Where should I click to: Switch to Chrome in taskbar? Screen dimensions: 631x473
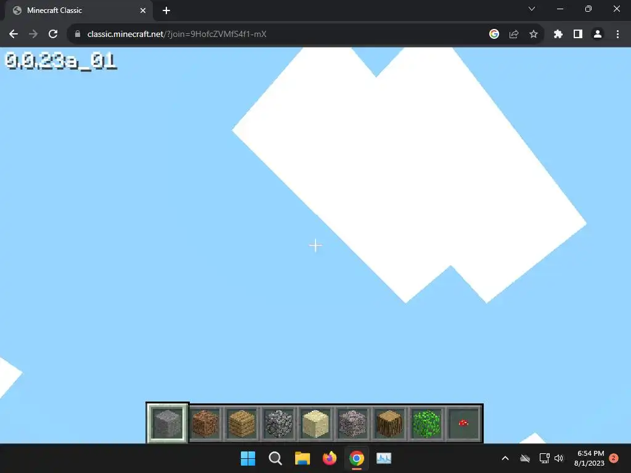357,458
